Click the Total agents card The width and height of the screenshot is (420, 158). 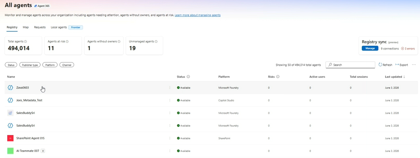pyautogui.click(x=23, y=45)
